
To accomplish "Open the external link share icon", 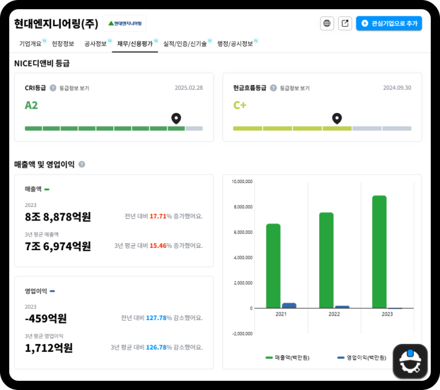I will [345, 23].
